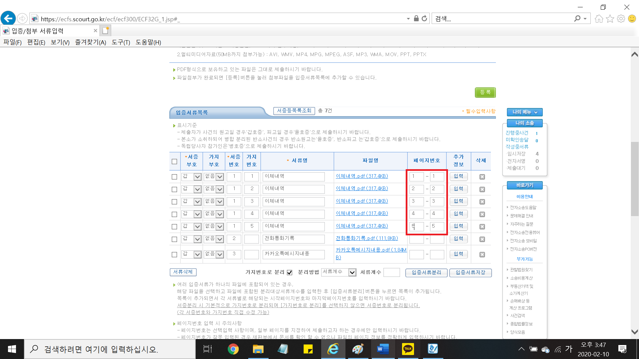Open the 서증부호 dropdown in the first row
This screenshot has width=639, height=359.
click(x=197, y=177)
